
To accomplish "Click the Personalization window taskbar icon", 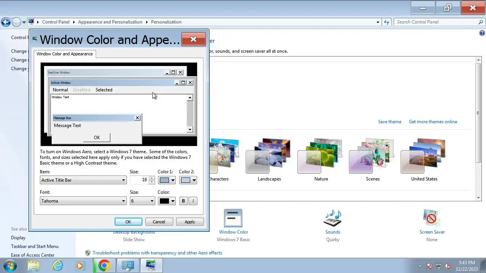I will [151, 266].
